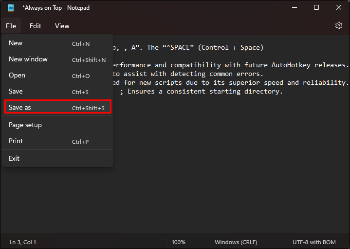The image size is (350, 249).
Task: Open the File menu
Action: 11,26
